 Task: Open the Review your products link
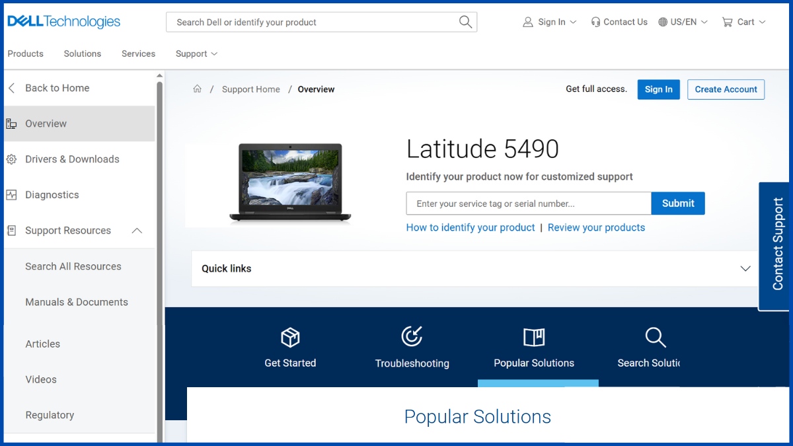point(596,227)
